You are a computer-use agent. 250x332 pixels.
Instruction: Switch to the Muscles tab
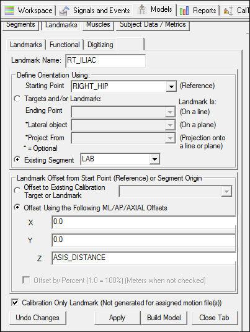(x=98, y=25)
